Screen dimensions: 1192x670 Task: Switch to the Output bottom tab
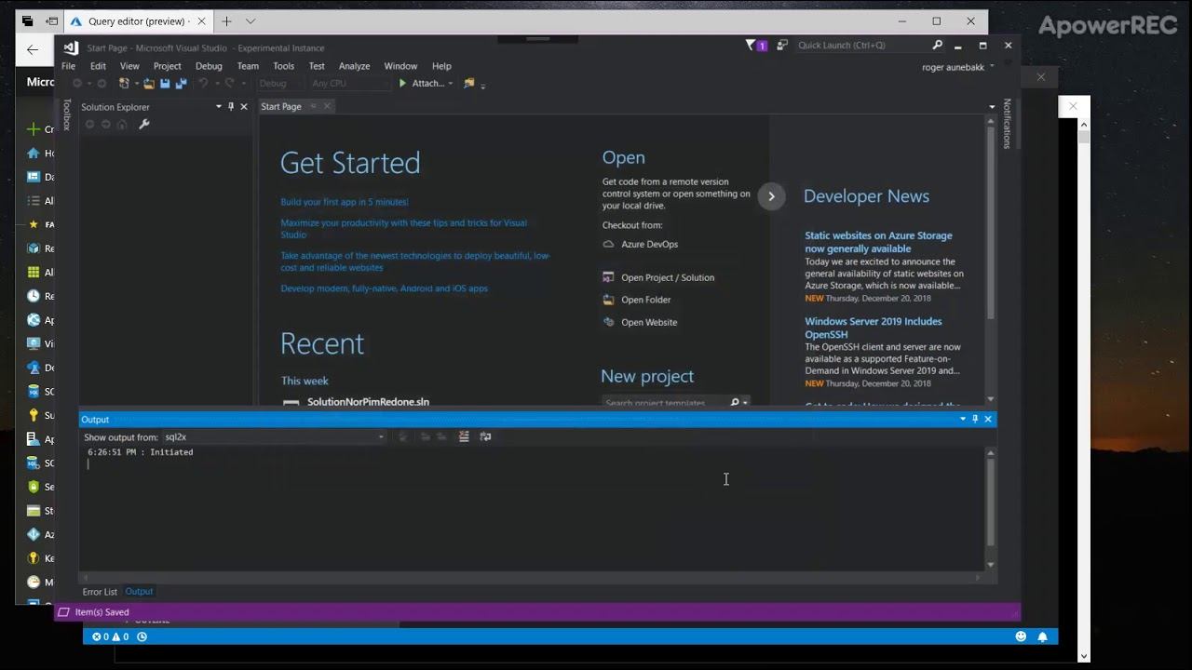[x=139, y=592]
